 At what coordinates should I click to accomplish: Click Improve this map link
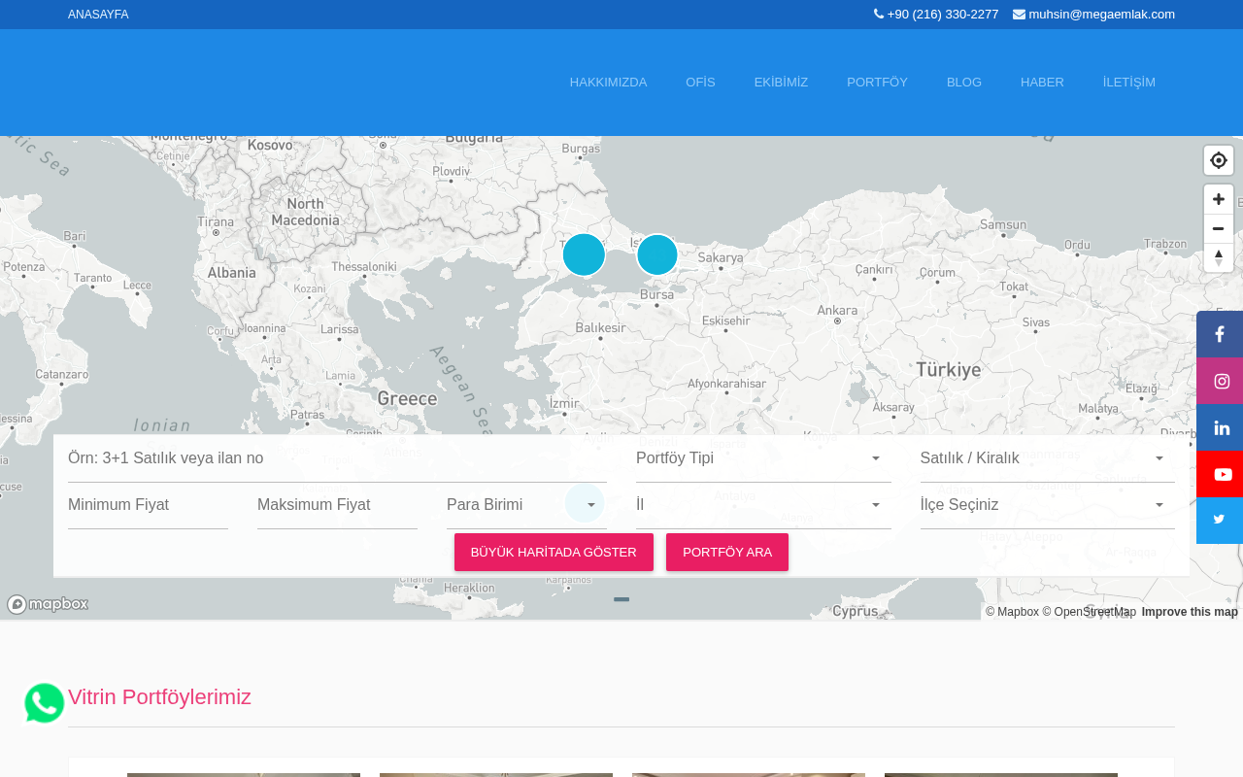pos(1190,612)
